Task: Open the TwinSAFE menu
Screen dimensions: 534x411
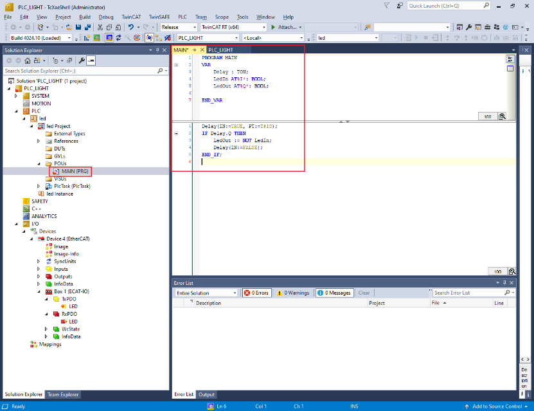Action: coord(159,17)
